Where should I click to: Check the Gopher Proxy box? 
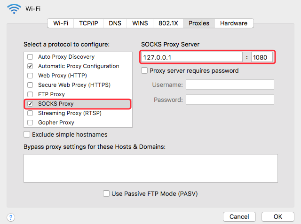click(30, 123)
